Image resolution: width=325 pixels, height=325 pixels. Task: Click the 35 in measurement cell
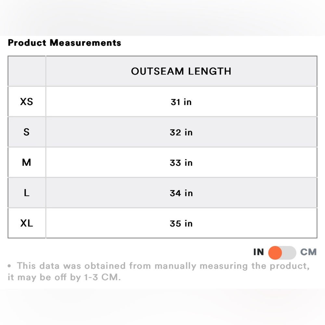point(181,224)
